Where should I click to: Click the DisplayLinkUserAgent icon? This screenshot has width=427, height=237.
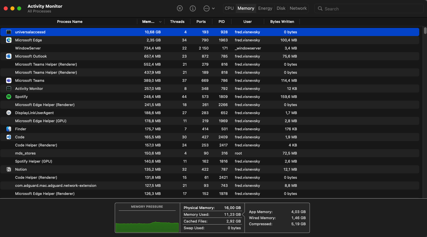[9, 113]
